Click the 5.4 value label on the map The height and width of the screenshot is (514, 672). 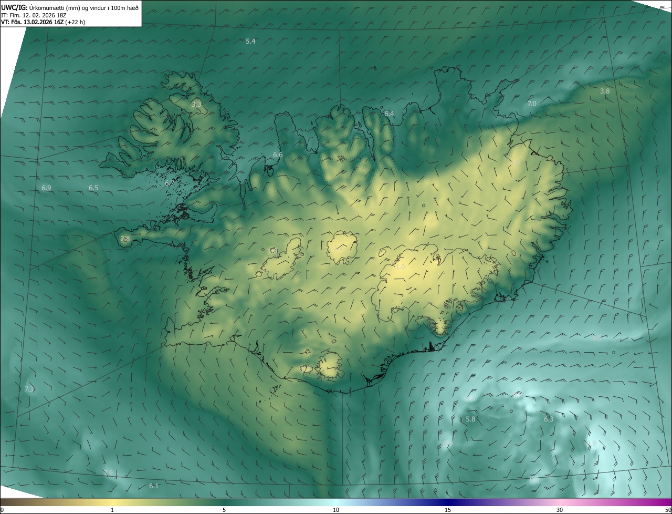[x=250, y=41]
